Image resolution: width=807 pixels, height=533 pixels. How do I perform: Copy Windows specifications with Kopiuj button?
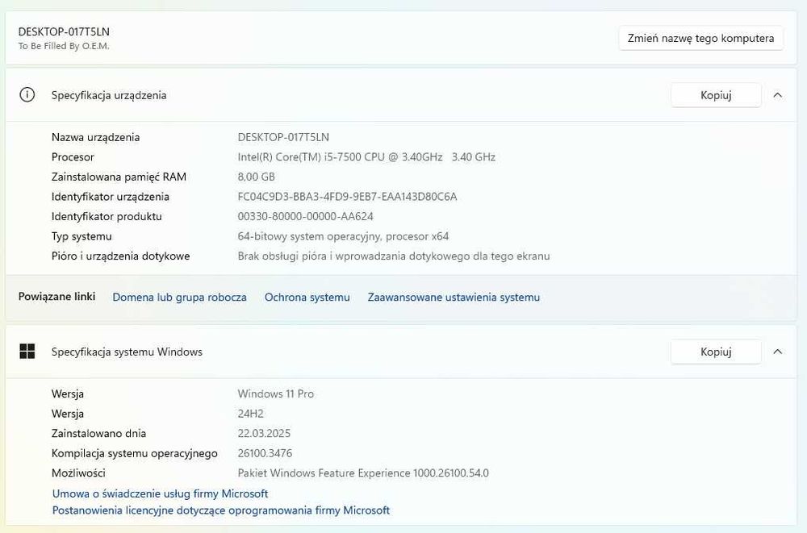(x=716, y=352)
